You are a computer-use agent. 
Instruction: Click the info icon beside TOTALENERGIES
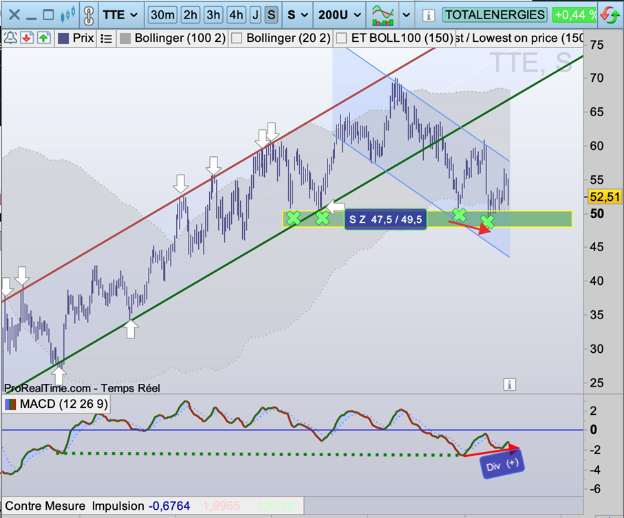pyautogui.click(x=428, y=16)
